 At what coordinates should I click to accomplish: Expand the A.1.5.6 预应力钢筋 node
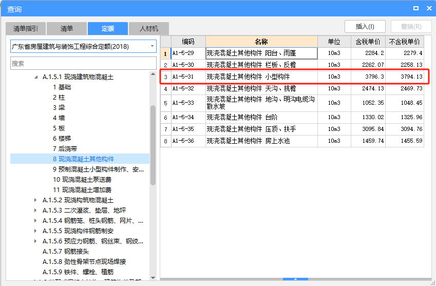click(35, 241)
